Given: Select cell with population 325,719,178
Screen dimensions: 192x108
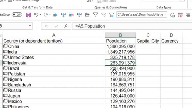Looking at the screenshot, I should coord(120,57).
